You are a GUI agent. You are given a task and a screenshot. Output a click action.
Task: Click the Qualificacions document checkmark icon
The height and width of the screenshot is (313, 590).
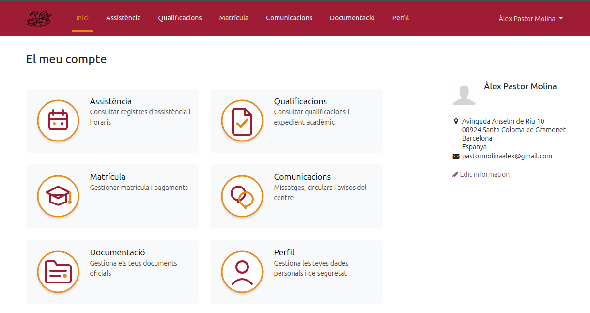pos(242,121)
